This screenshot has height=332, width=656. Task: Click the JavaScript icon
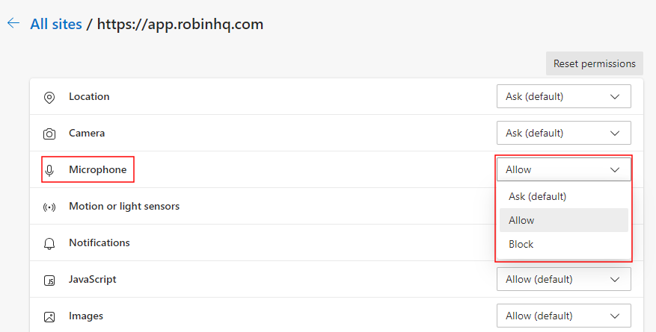pos(49,280)
